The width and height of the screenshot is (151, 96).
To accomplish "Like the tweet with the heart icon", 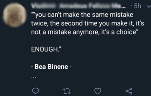I will pos(98,91).
